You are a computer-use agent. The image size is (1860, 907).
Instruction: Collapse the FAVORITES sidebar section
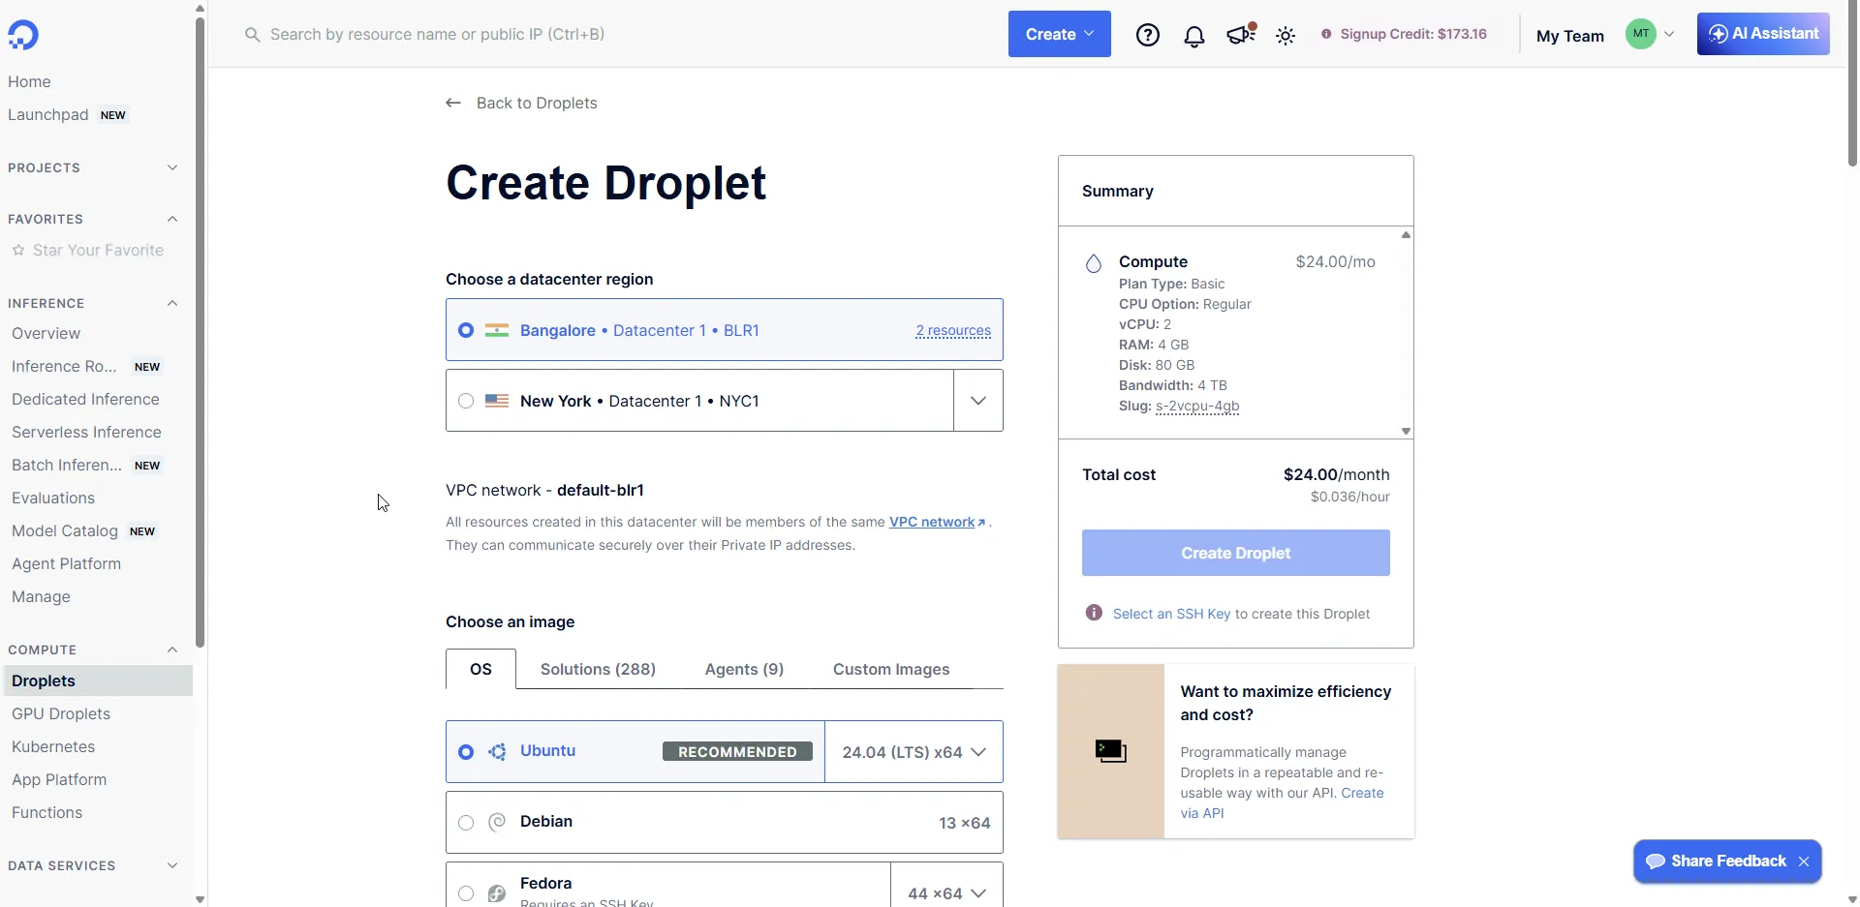coord(172,219)
